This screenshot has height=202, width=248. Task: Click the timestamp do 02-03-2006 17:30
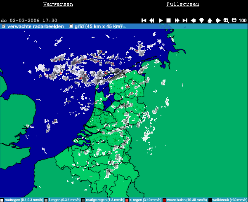pyautogui.click(x=29, y=21)
